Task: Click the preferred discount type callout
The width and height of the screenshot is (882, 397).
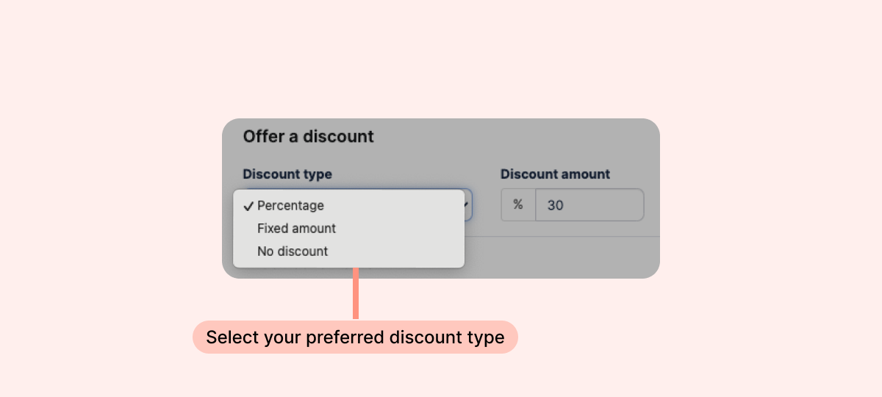Action: [x=355, y=337]
